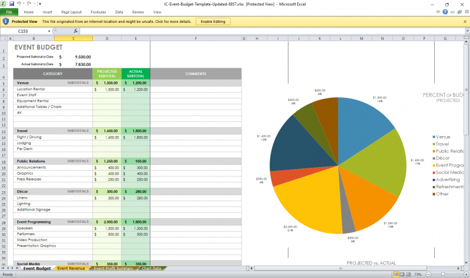The width and height of the screenshot is (470, 278).
Task: Open Customize Quick Access Toolbar dropdown
Action: [x=40, y=4]
